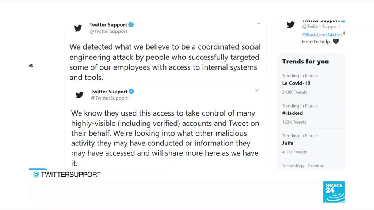Click verified badge on first tweet
The width and height of the screenshot is (374, 210).
(131, 25)
